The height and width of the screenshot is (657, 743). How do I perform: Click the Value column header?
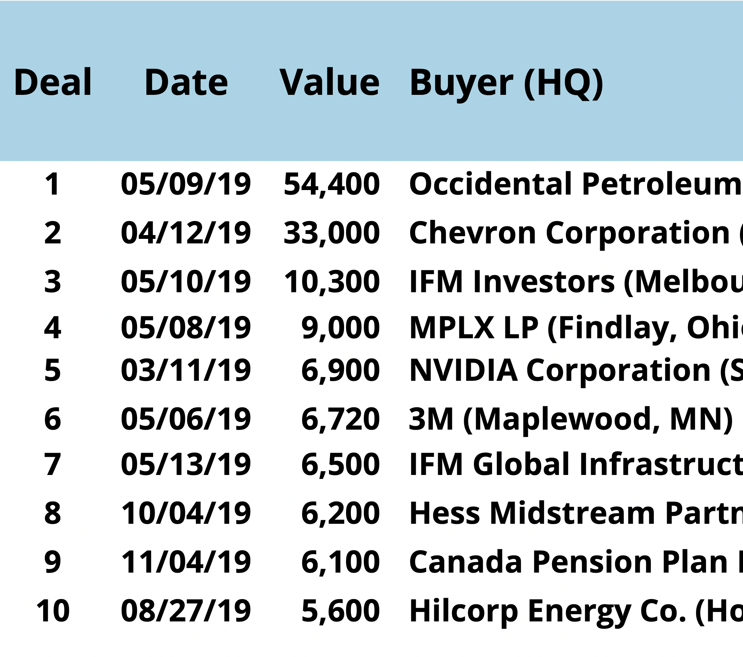pos(329,82)
